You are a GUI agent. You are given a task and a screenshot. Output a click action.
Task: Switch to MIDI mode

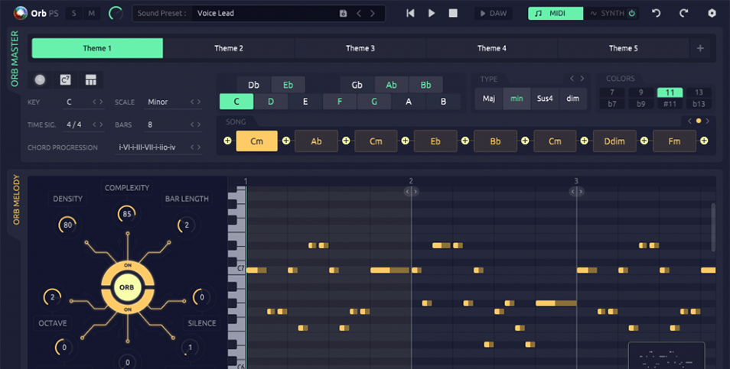556,14
